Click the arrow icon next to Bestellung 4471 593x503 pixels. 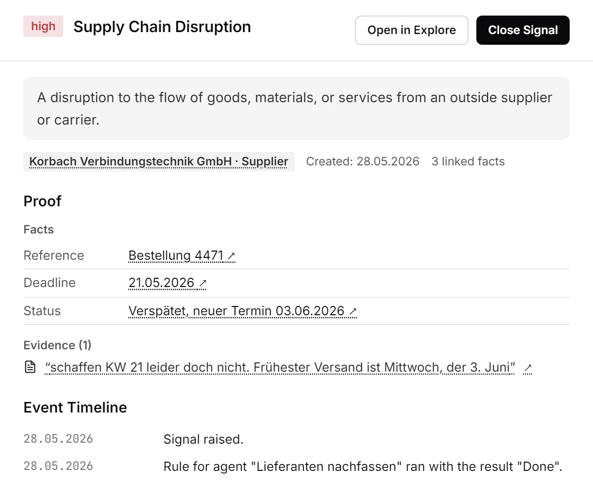231,256
